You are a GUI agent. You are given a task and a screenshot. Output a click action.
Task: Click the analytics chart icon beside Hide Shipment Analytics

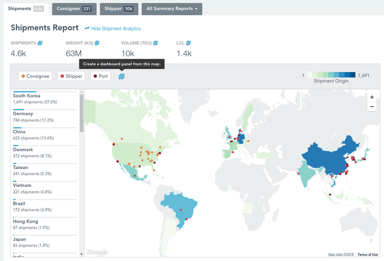[87, 29]
